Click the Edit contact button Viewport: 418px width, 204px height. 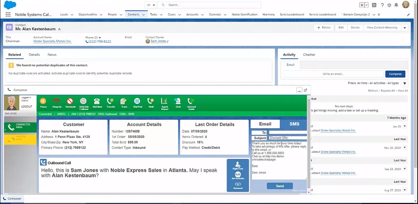[x=341, y=28]
